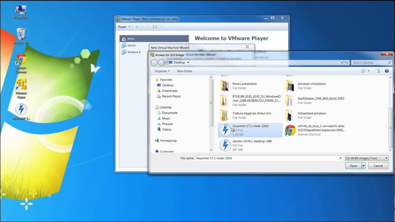Go back using the Browse dialog Back arrow
The image size is (395, 222).
click(x=154, y=63)
